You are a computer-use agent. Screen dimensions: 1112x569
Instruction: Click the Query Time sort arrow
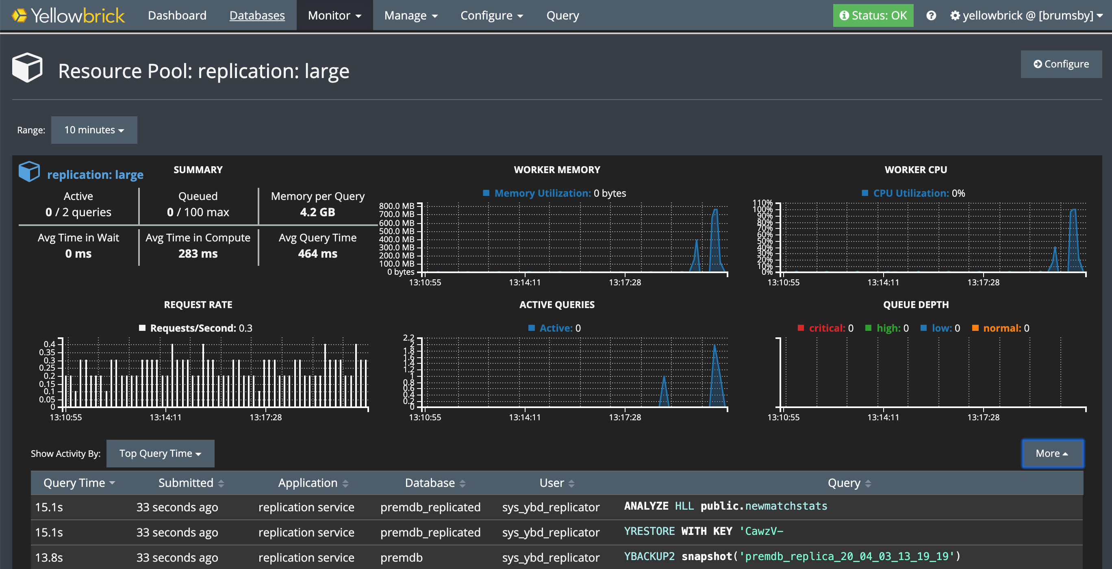click(x=112, y=483)
